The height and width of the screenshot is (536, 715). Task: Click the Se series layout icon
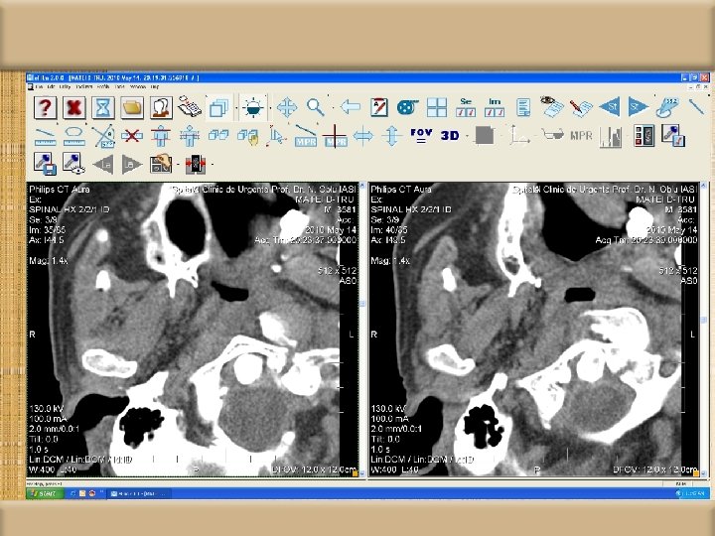(x=466, y=107)
